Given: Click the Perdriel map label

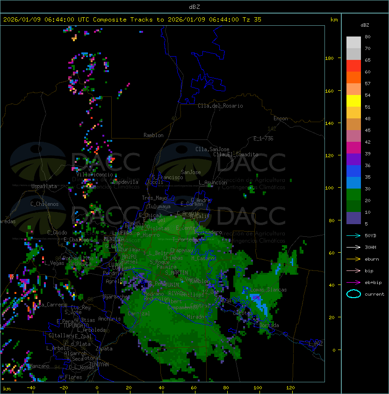Looking at the screenshot, I should pyautogui.click(x=114, y=273).
